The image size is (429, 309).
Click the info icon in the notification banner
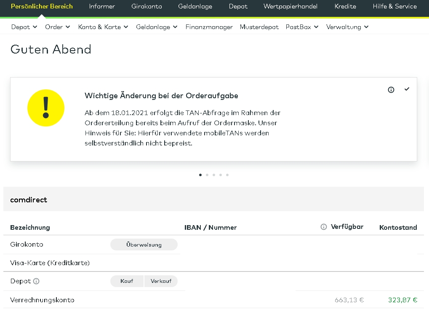point(391,90)
